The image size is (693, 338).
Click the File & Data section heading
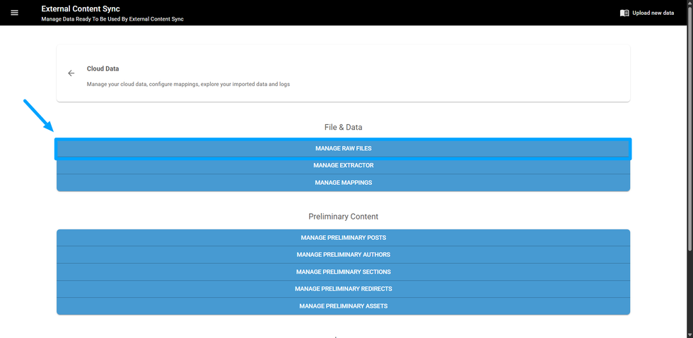pyautogui.click(x=344, y=127)
